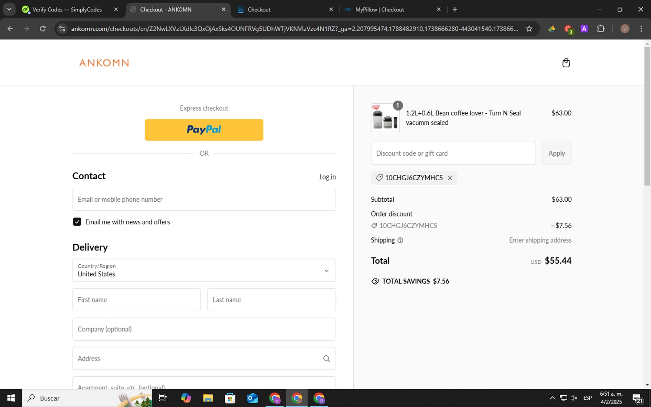
Task: View site information icon in address bar
Action: point(62,29)
